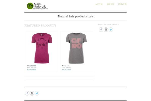Open the Fro Sho Tee title link

31,66
